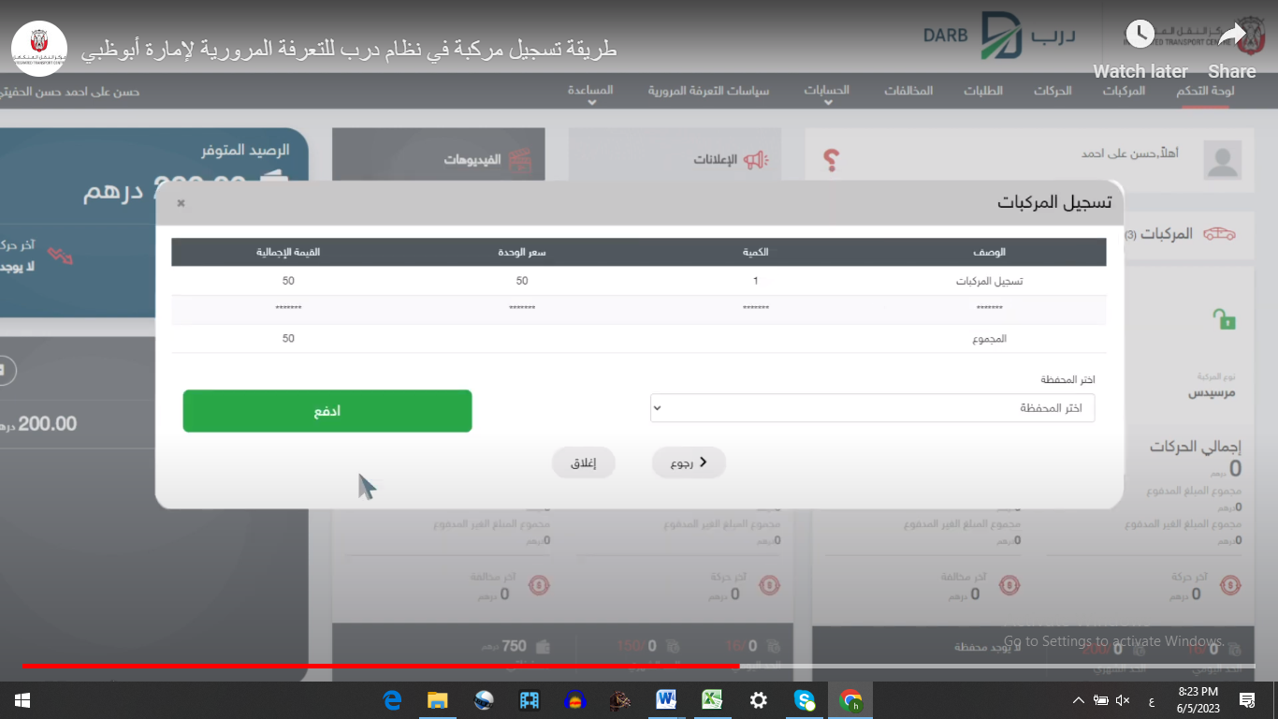Click تسجيل المركبات description cell
The image size is (1278, 719).
[989, 281]
